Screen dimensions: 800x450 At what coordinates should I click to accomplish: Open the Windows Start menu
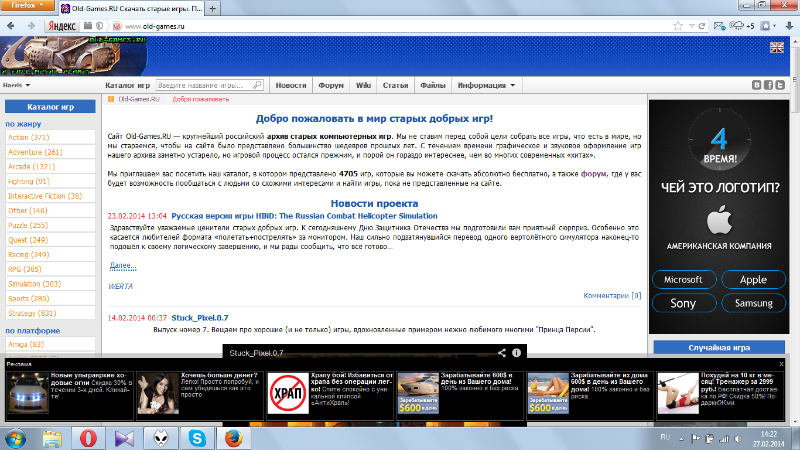pos(15,438)
